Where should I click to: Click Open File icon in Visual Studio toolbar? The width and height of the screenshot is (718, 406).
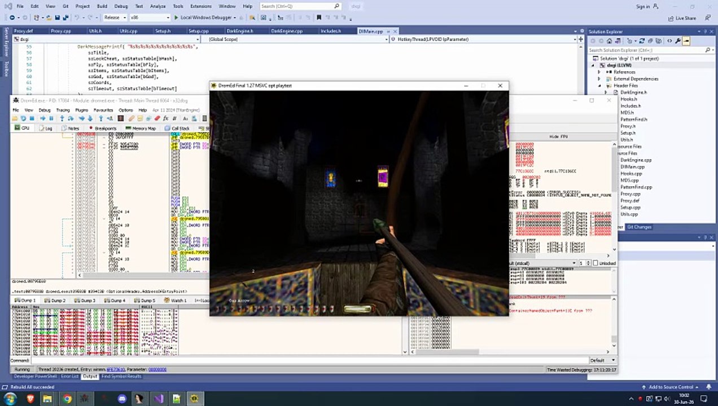click(x=49, y=17)
